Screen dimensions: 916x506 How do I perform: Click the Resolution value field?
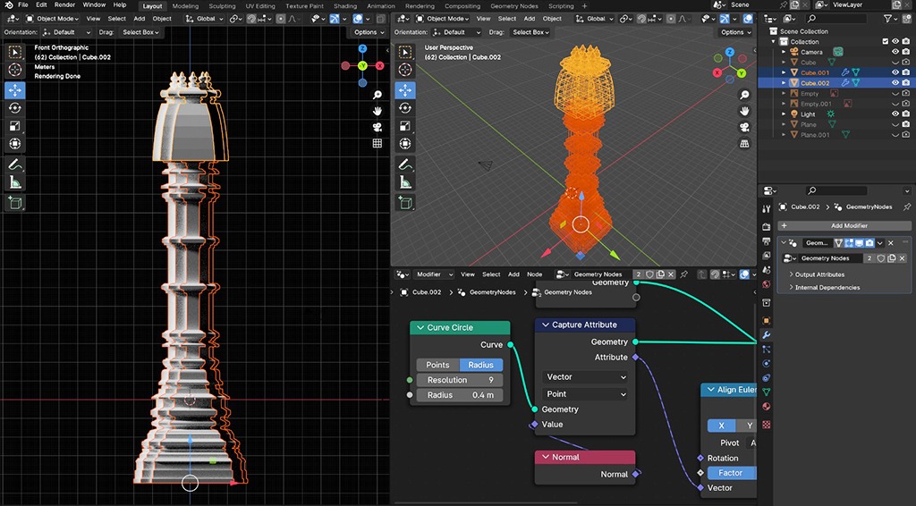click(459, 380)
